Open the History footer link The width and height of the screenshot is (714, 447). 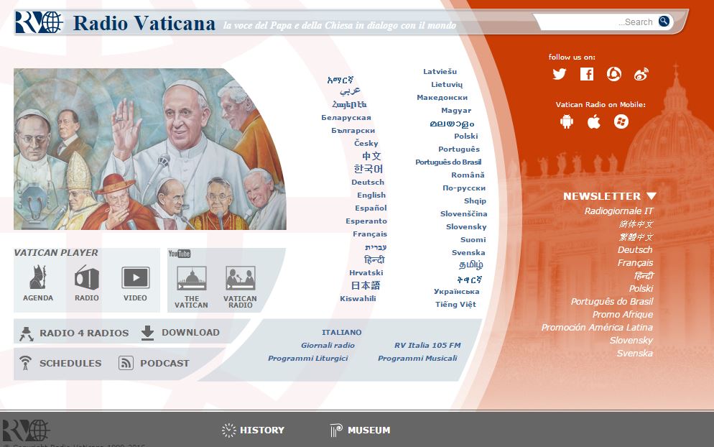point(262,430)
